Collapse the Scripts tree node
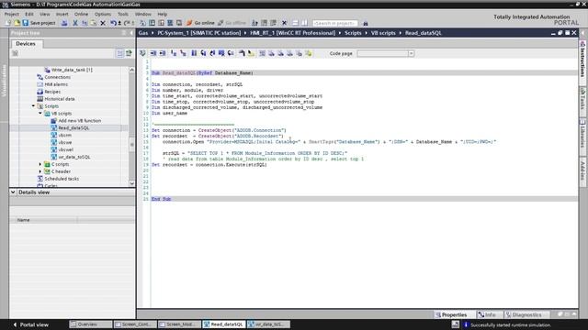Viewport: 588px width, 330px height. (33, 106)
